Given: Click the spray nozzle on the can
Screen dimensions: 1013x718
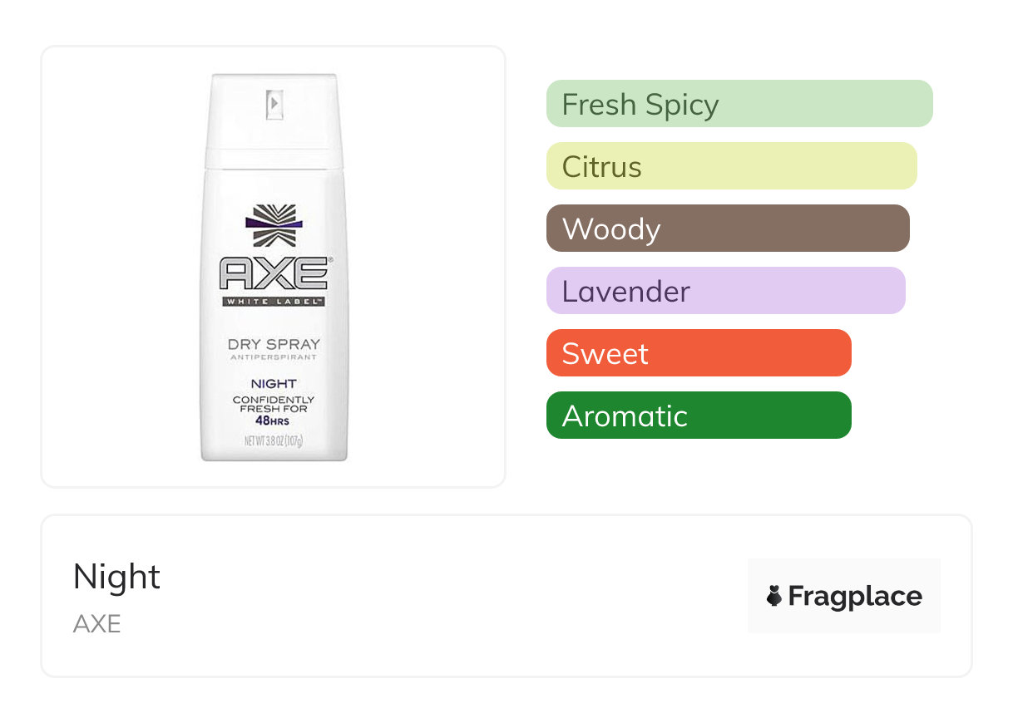Looking at the screenshot, I should 274,104.
